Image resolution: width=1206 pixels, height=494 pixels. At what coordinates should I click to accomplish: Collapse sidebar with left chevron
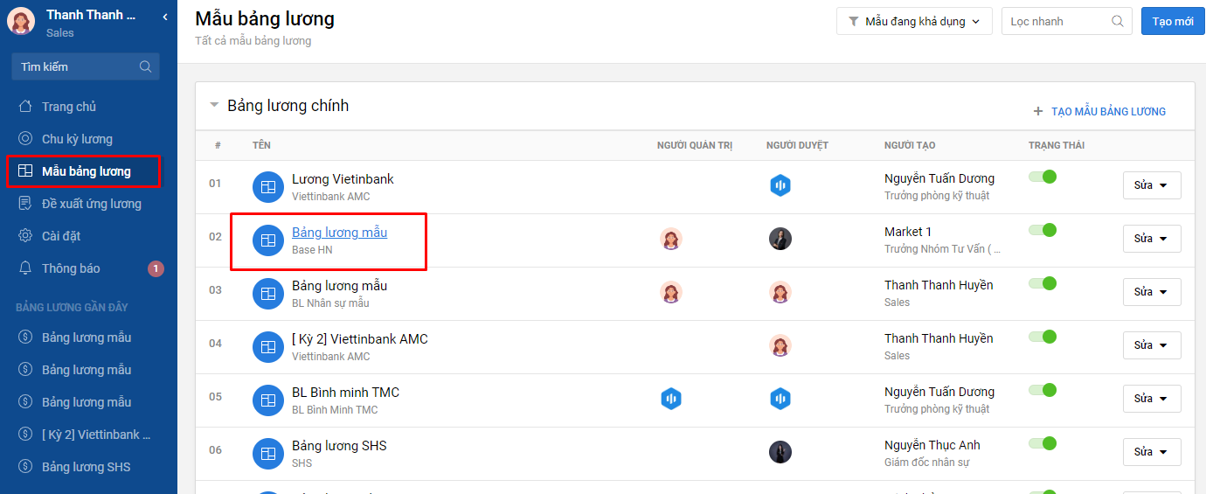[x=165, y=17]
